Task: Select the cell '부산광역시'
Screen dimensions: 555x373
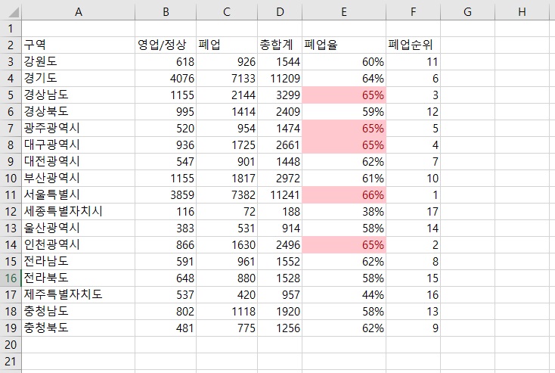Action: (x=78, y=178)
